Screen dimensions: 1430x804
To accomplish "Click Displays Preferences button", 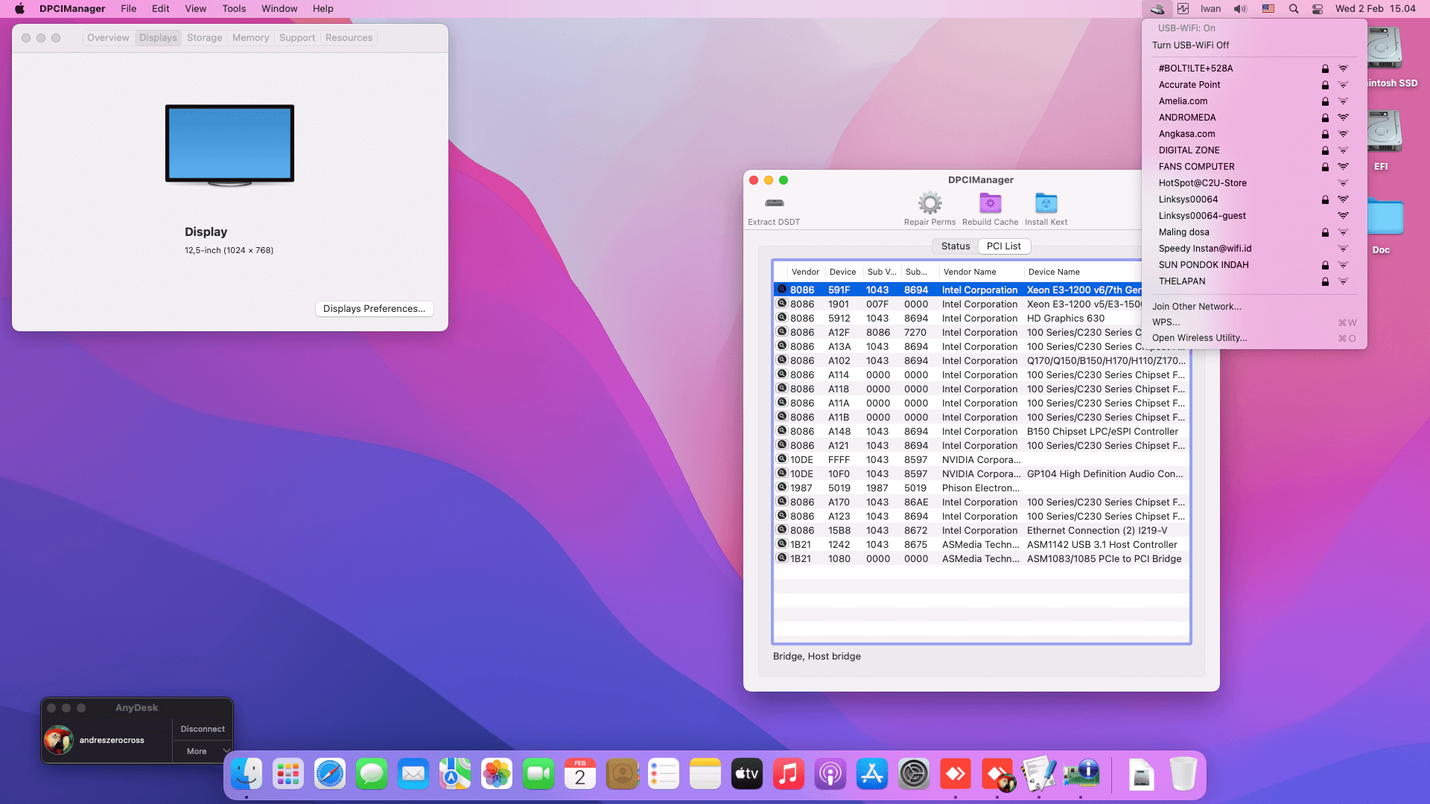I will point(374,309).
